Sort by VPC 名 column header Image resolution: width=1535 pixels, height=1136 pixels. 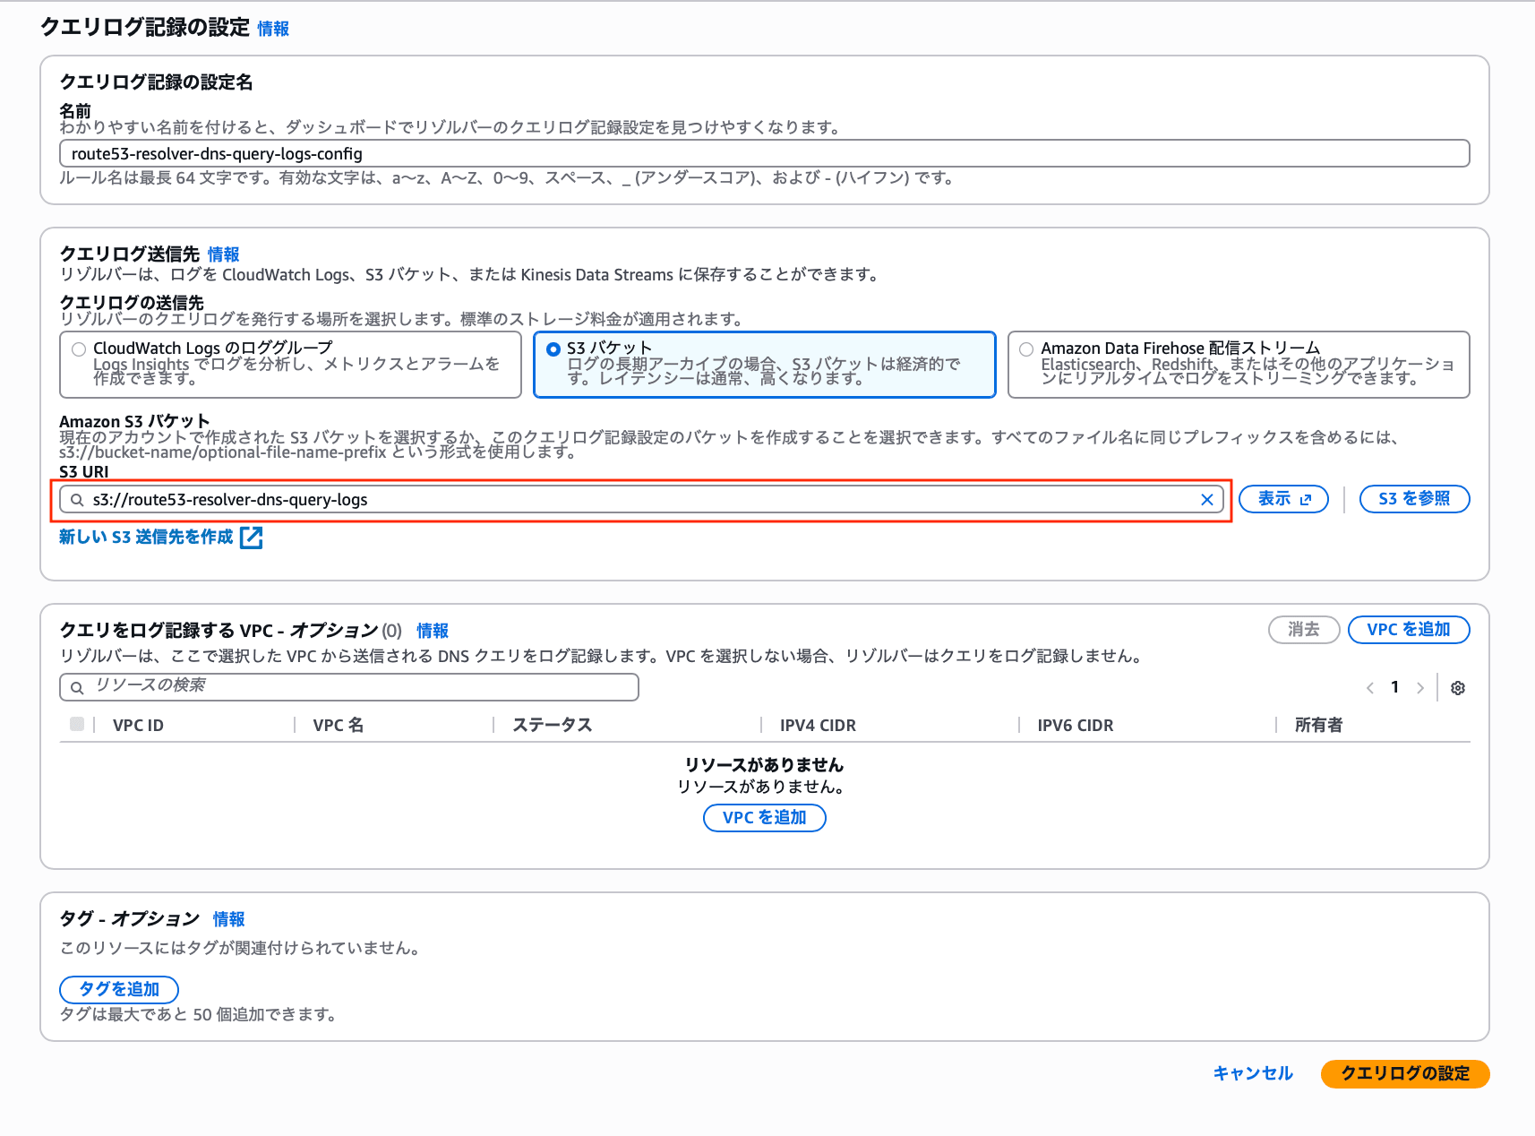(x=339, y=726)
